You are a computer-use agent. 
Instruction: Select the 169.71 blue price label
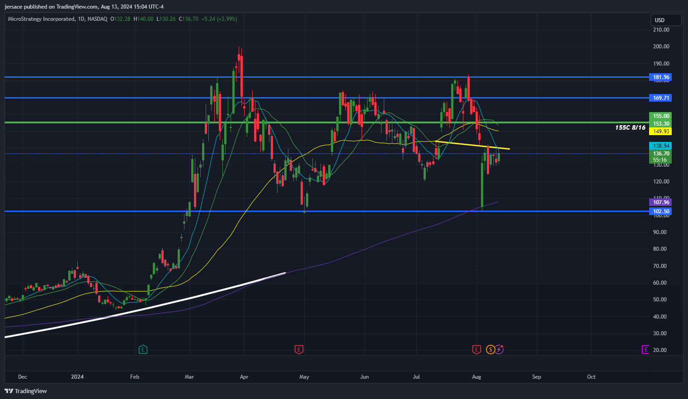660,98
